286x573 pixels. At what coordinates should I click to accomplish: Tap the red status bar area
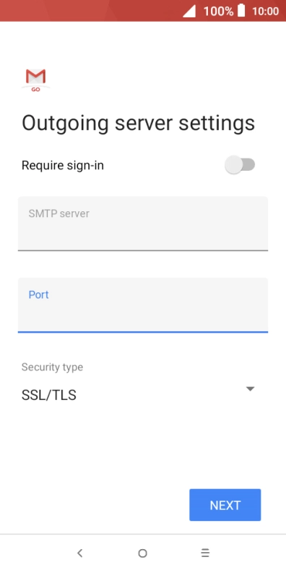coord(91,11)
